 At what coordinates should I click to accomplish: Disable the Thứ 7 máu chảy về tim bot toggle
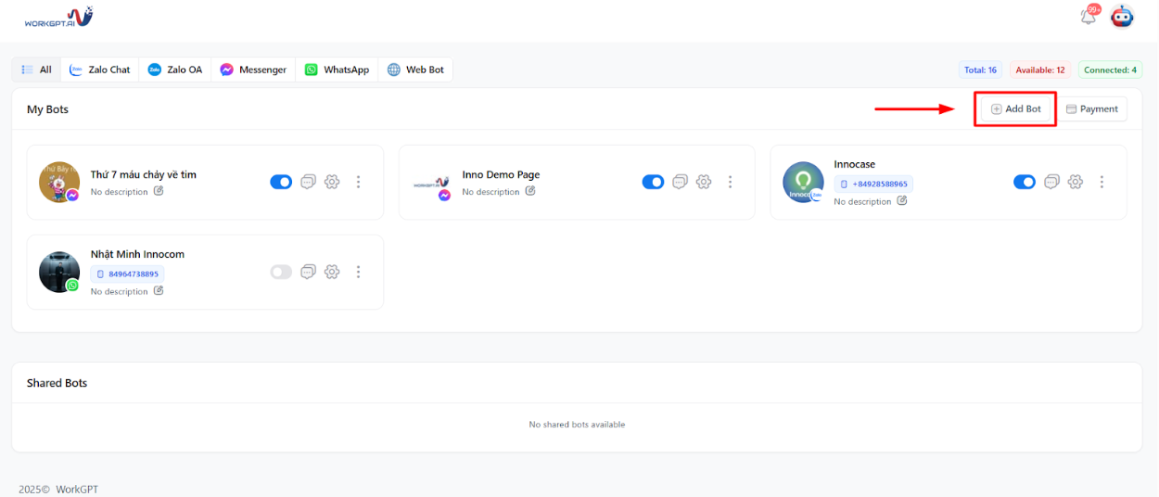[281, 182]
